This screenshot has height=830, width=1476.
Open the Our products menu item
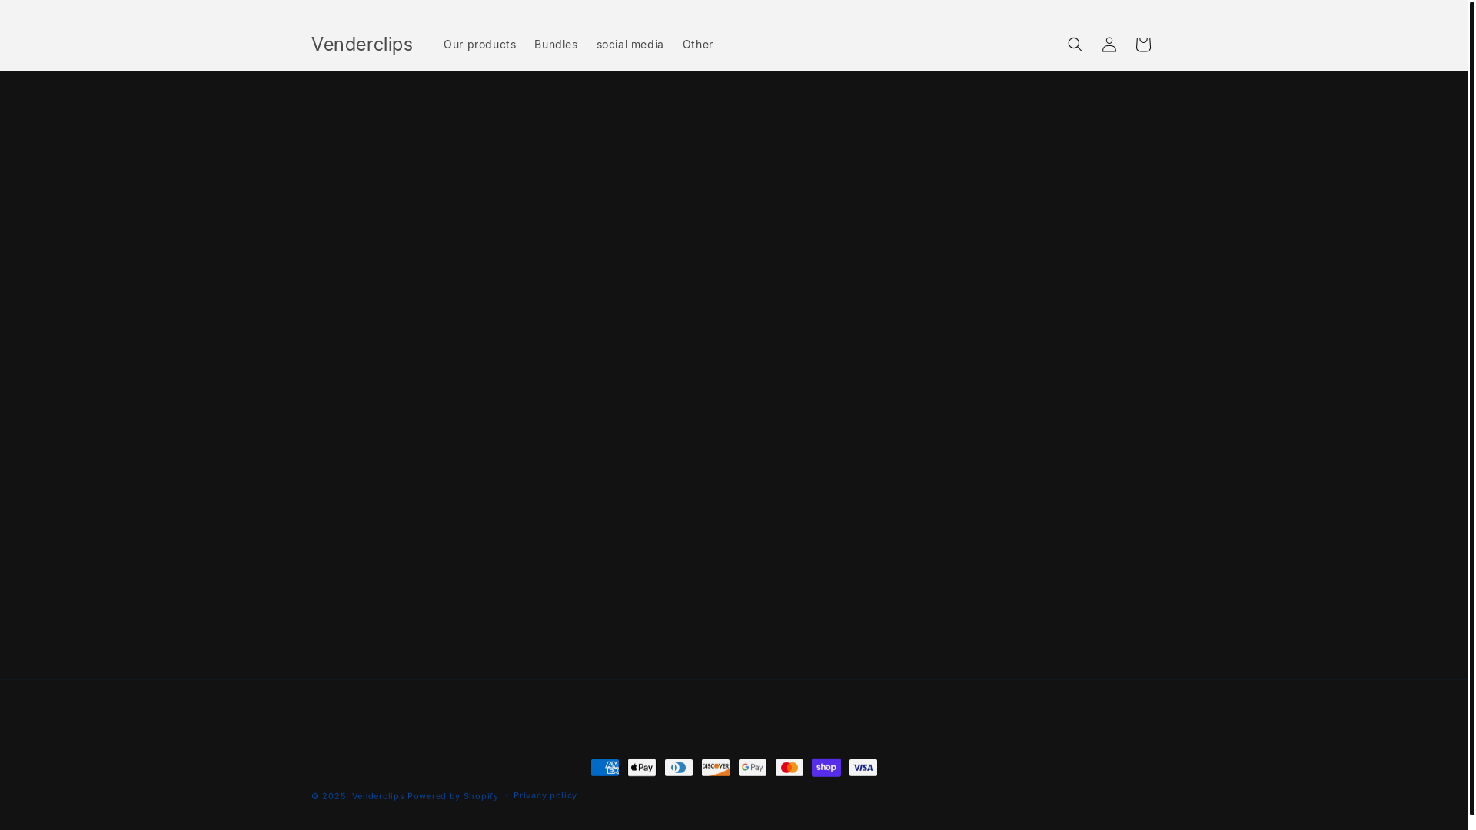[480, 45]
